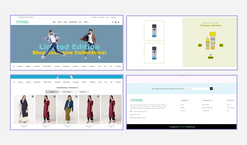The image size is (247, 145).
Task: Click the Custom link under Quick Link
Action: click(229, 105)
